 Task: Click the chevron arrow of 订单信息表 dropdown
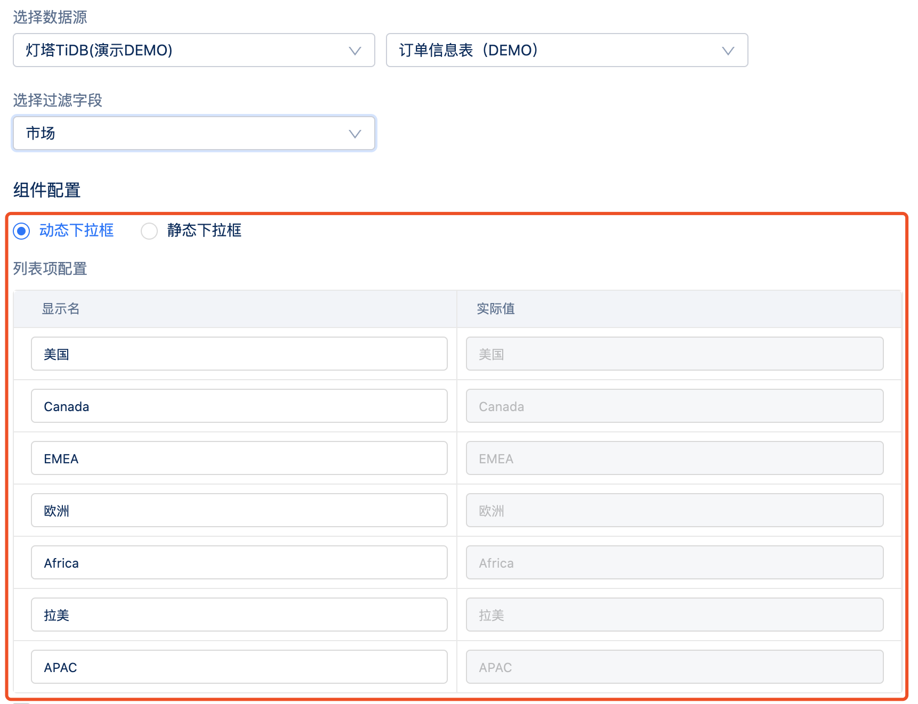coord(728,51)
